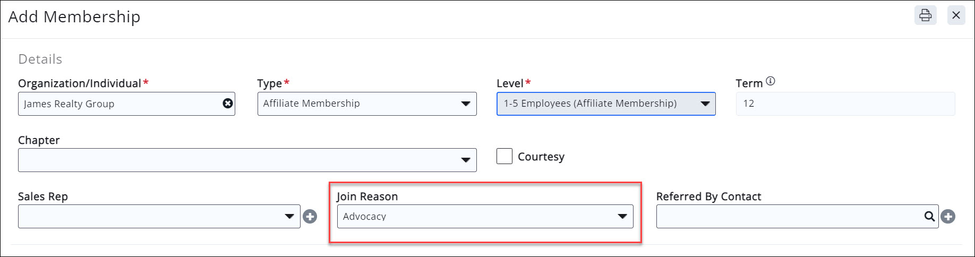Click the Referred By Contact search field
975x257 pixels.
pos(789,217)
